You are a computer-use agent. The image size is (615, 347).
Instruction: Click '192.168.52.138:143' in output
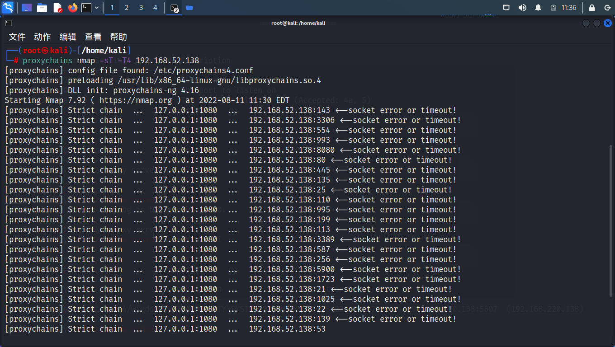click(289, 110)
